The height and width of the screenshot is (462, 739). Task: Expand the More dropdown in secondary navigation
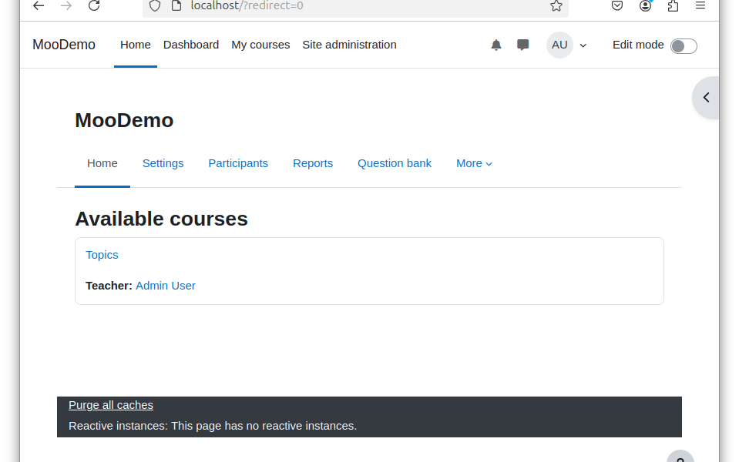[474, 163]
